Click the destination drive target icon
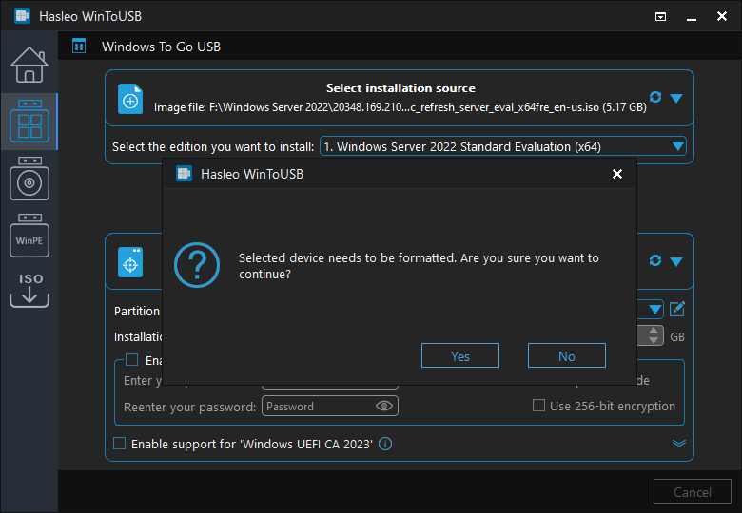 (x=130, y=262)
